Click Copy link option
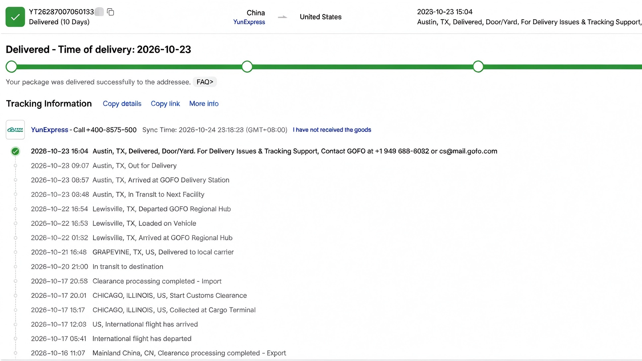 click(165, 104)
